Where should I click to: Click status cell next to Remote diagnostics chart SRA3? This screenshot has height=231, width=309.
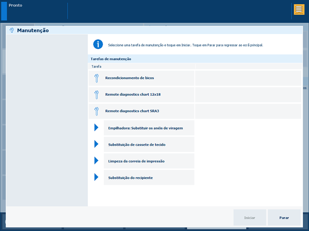[x=248, y=111]
